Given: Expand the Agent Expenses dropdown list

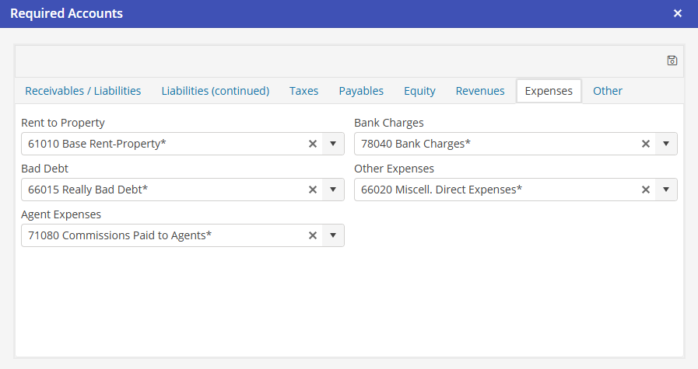Looking at the screenshot, I should [x=333, y=235].
